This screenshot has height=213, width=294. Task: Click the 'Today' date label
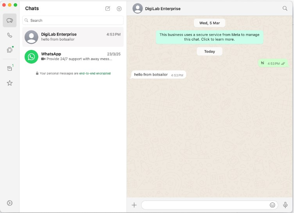click(210, 51)
